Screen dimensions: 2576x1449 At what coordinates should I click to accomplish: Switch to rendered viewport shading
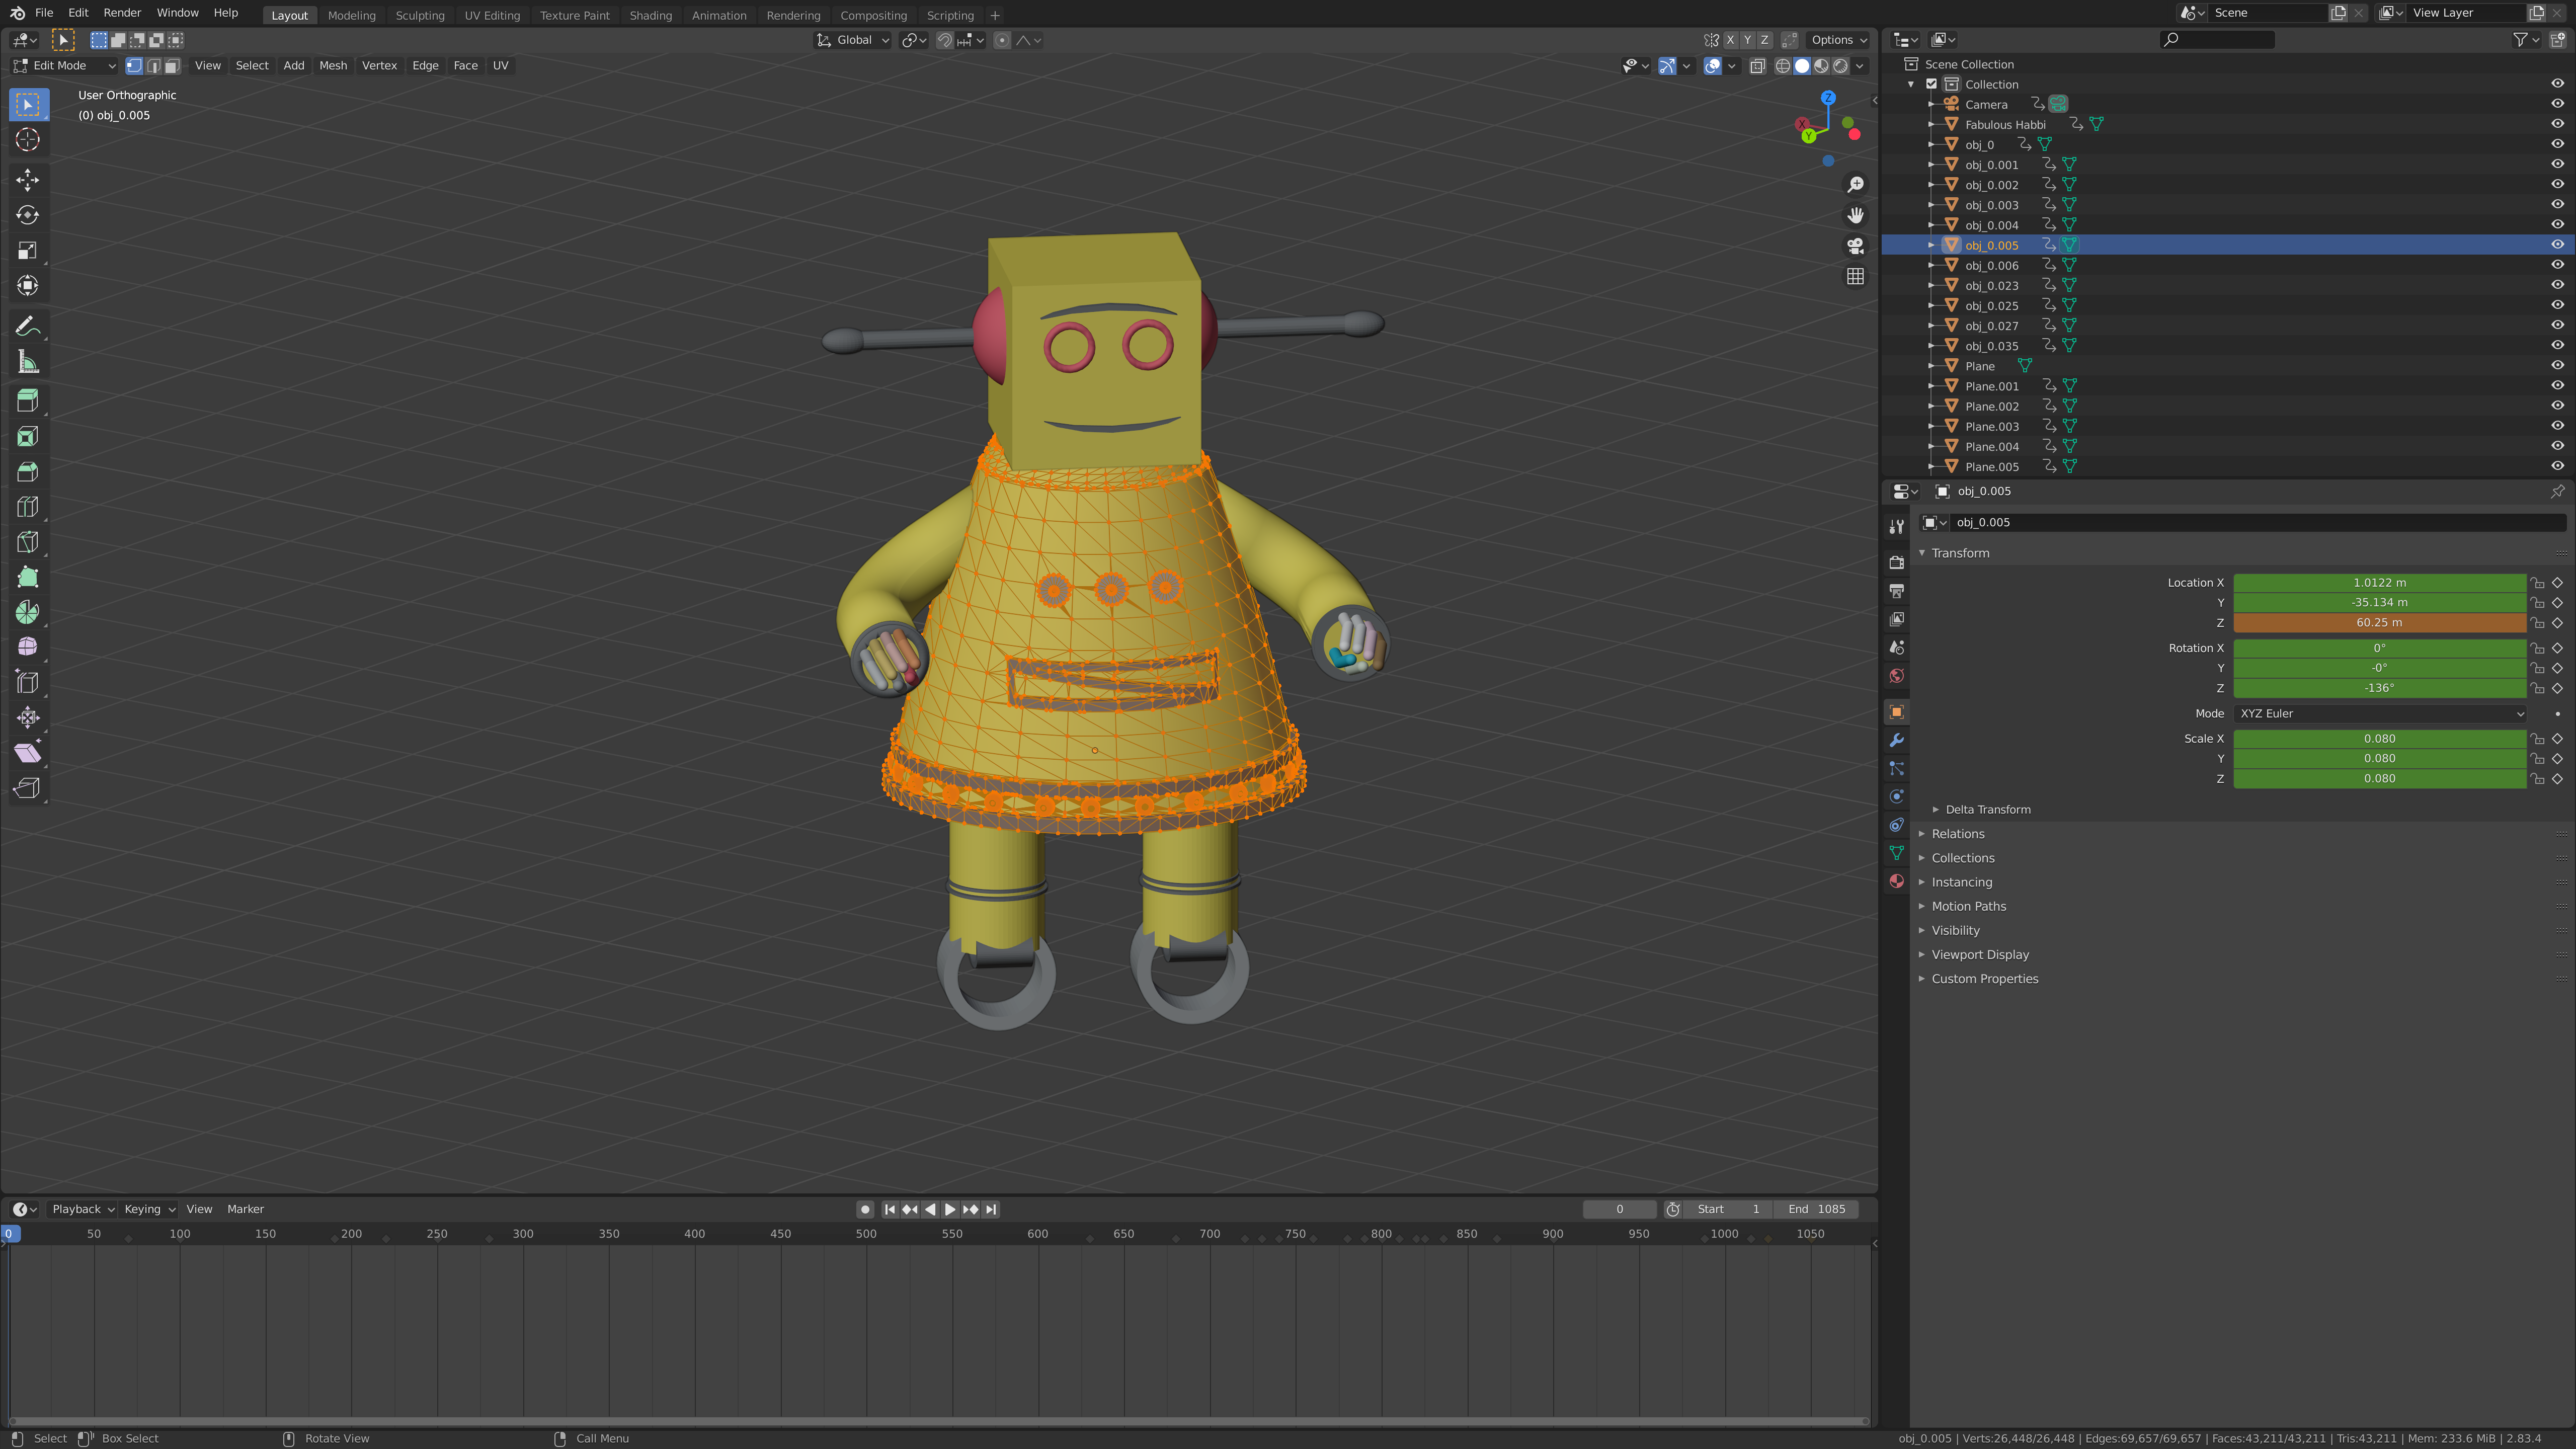pyautogui.click(x=1841, y=66)
